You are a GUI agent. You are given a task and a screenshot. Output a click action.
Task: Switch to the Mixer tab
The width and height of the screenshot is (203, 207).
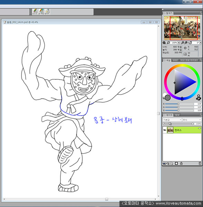[x=175, y=60]
